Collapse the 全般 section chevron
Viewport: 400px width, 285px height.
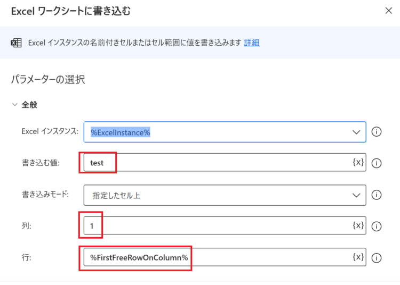coord(15,105)
